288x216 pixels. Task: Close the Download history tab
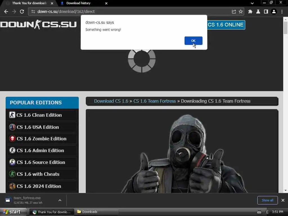106,3
